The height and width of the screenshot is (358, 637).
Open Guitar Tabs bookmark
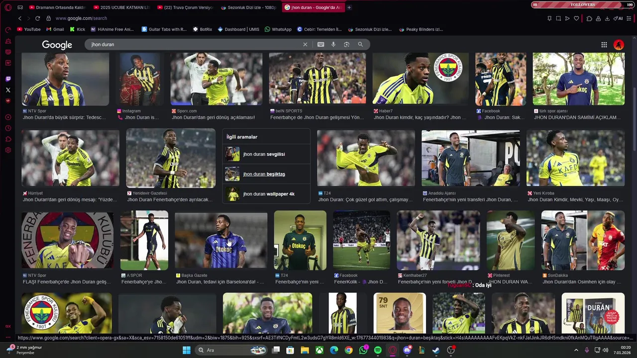(x=164, y=29)
